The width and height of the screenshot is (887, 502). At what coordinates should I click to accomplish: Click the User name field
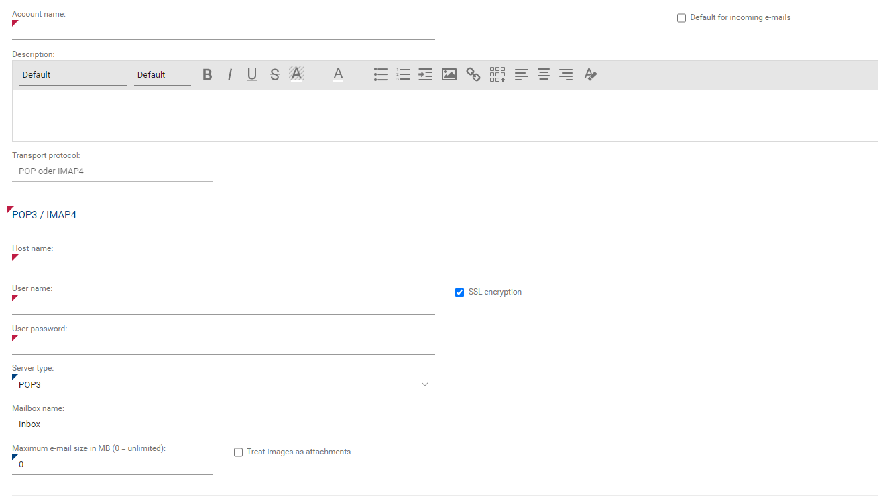[223, 305]
